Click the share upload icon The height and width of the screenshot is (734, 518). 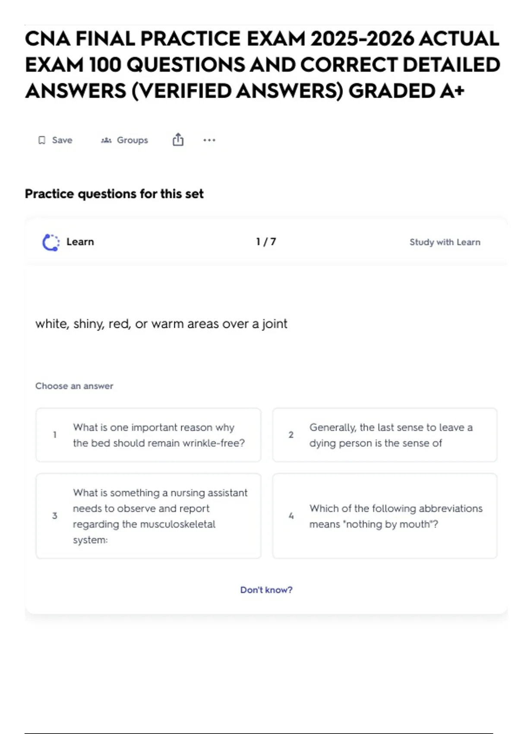[178, 140]
